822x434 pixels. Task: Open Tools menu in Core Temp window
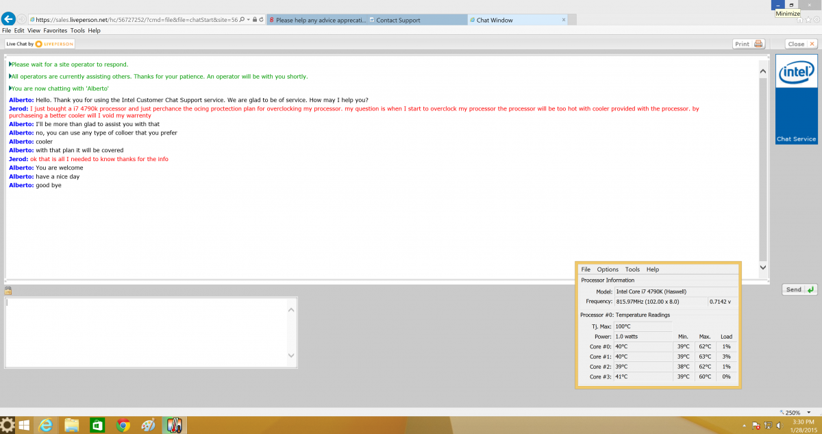pyautogui.click(x=632, y=269)
